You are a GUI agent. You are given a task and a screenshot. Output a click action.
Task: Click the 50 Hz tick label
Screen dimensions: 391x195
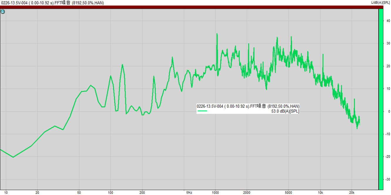pos(79,193)
